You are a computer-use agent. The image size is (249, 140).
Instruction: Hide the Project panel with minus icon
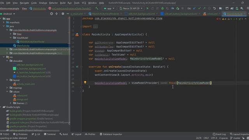pos(68,14)
